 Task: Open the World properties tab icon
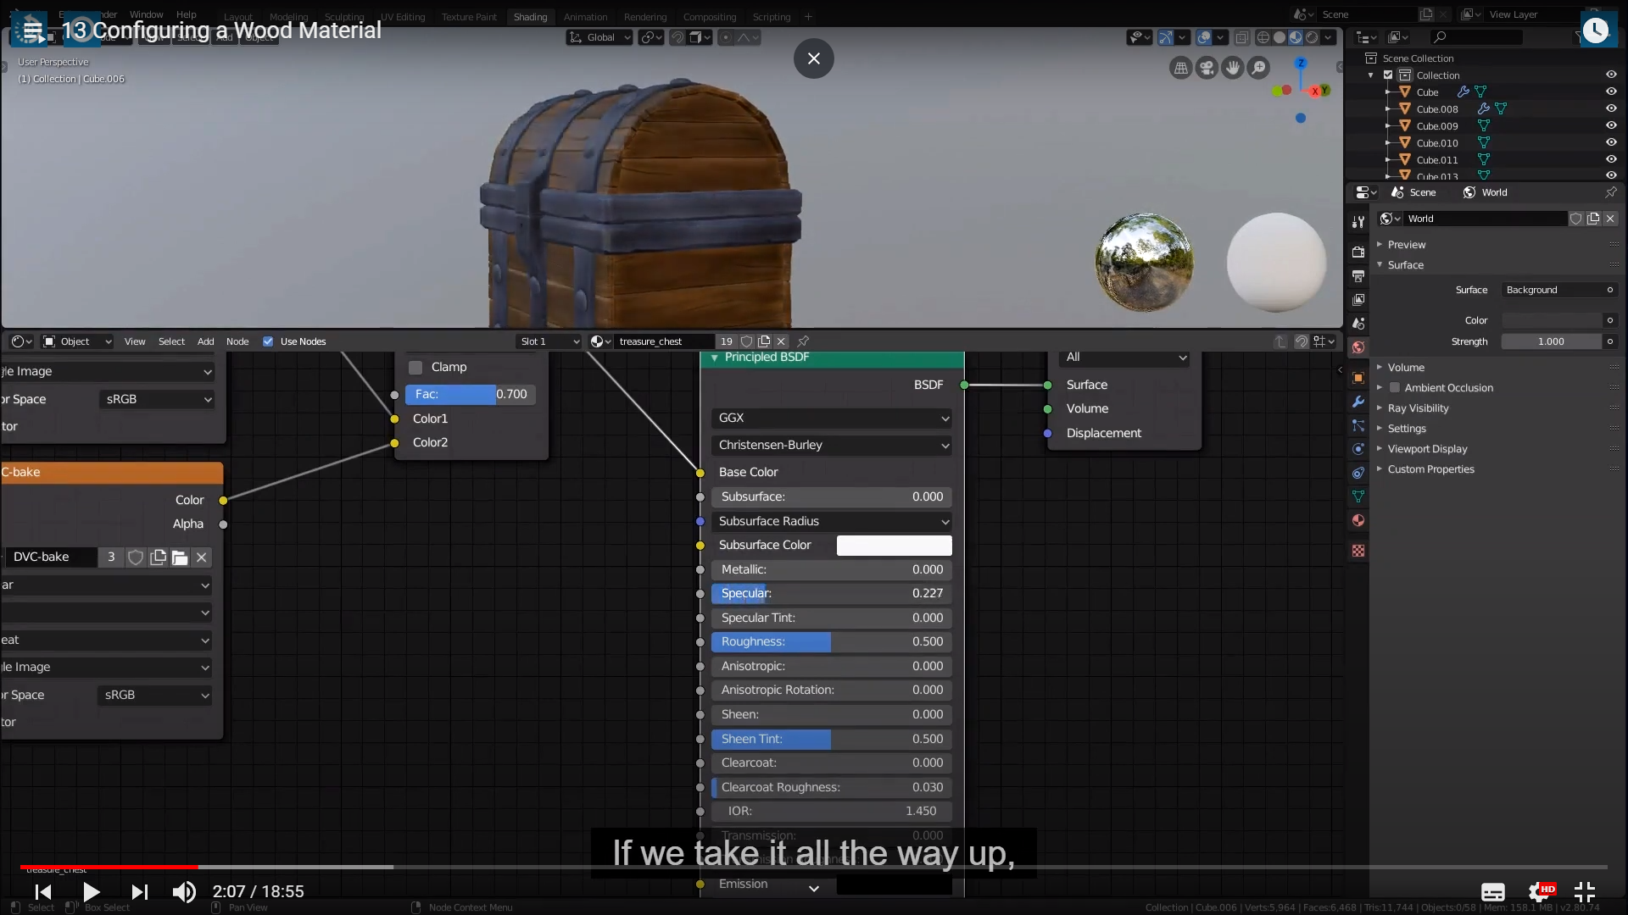click(1358, 347)
